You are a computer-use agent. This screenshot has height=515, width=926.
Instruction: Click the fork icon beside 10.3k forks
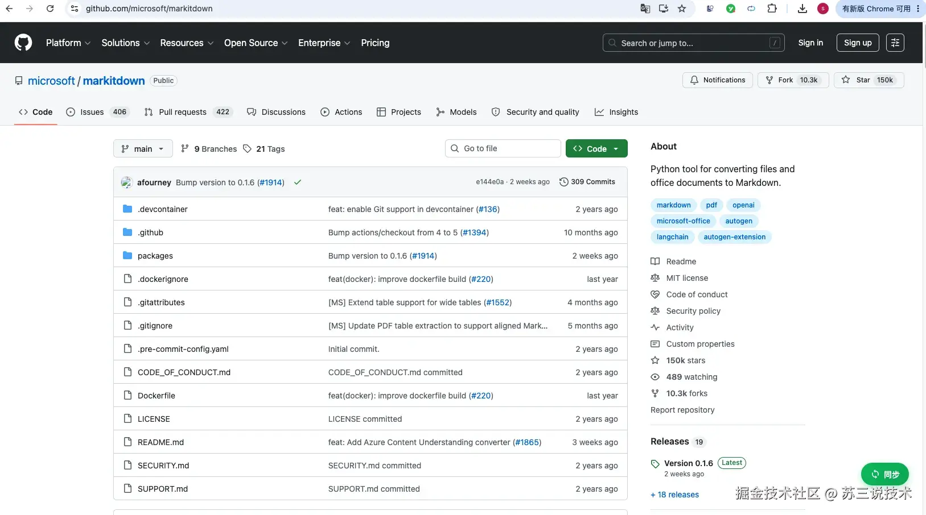[655, 393]
